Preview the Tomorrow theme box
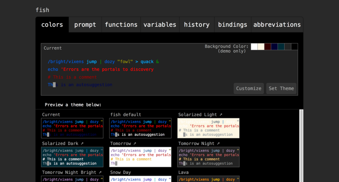This screenshot has width=339, height=182. click(x=140, y=157)
